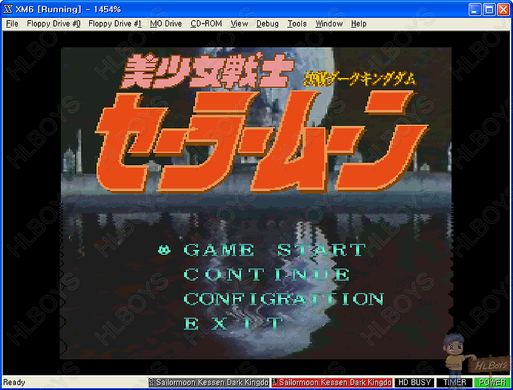The height and width of the screenshot is (390, 513).
Task: Open the File menu
Action: [x=12, y=24]
